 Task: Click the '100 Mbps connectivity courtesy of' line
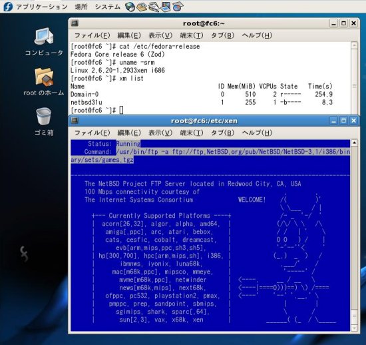pyautogui.click(x=142, y=192)
